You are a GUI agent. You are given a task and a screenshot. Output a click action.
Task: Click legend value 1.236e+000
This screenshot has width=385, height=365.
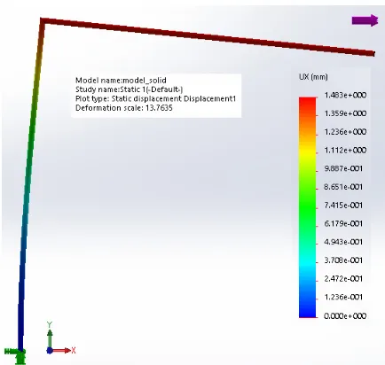pos(345,132)
